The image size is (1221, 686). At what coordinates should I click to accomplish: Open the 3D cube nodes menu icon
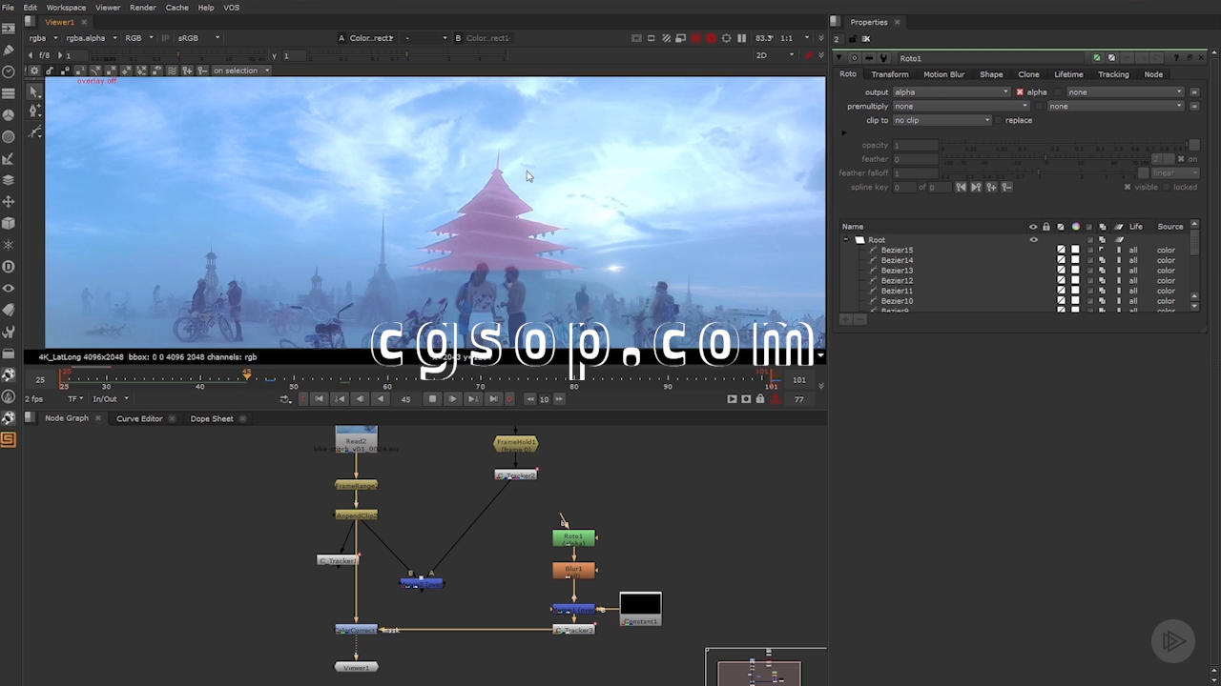(x=9, y=224)
